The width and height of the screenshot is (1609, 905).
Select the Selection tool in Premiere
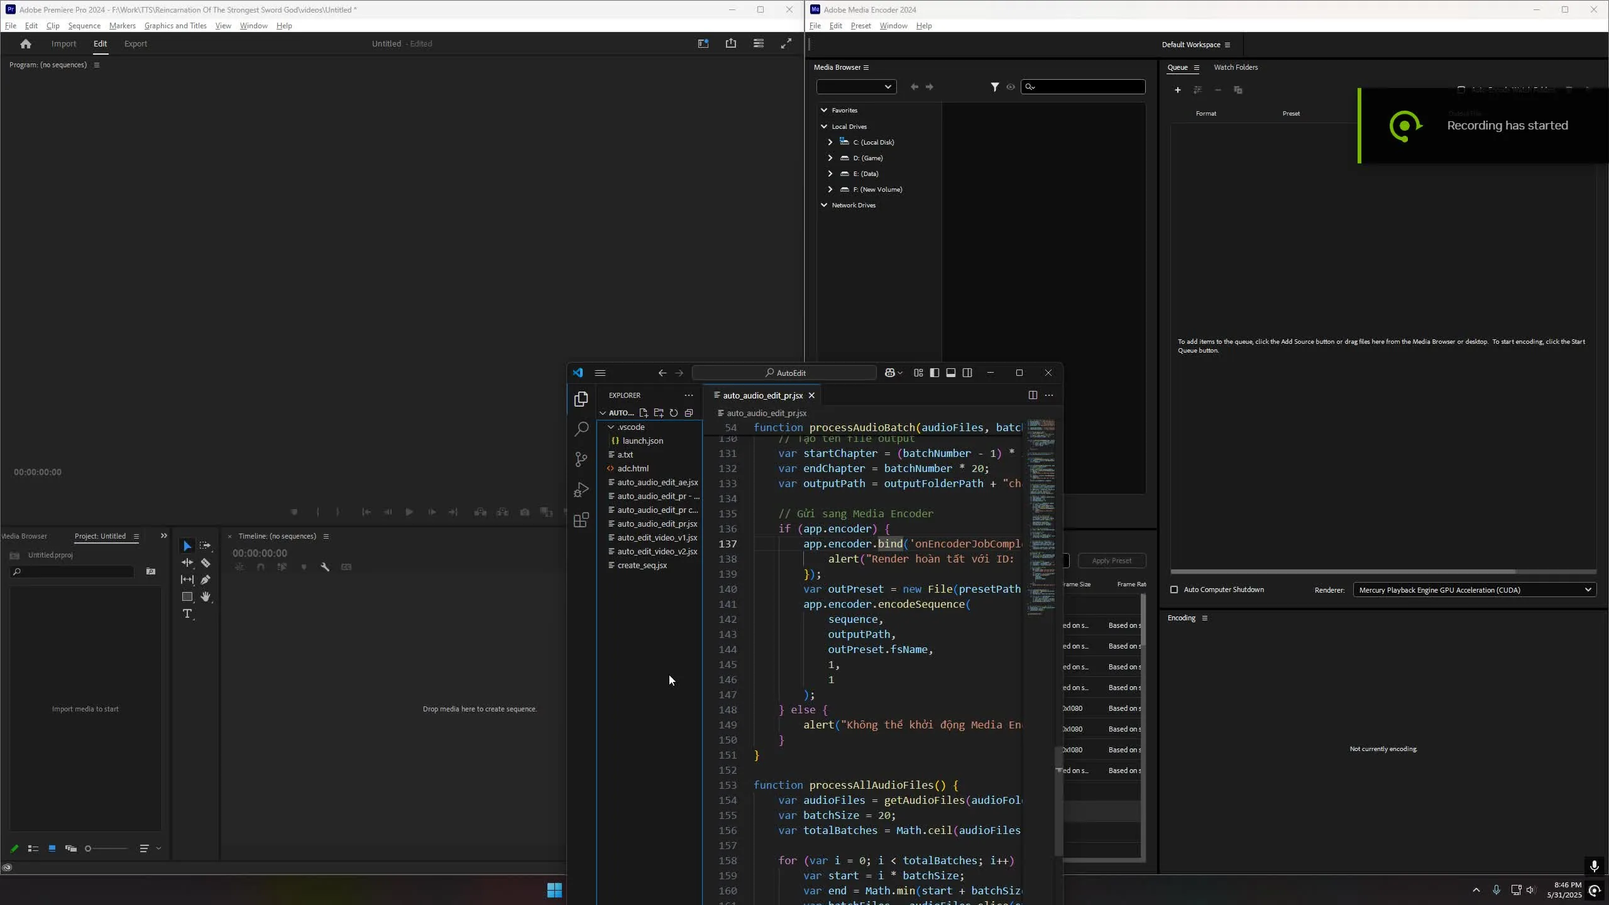(187, 546)
